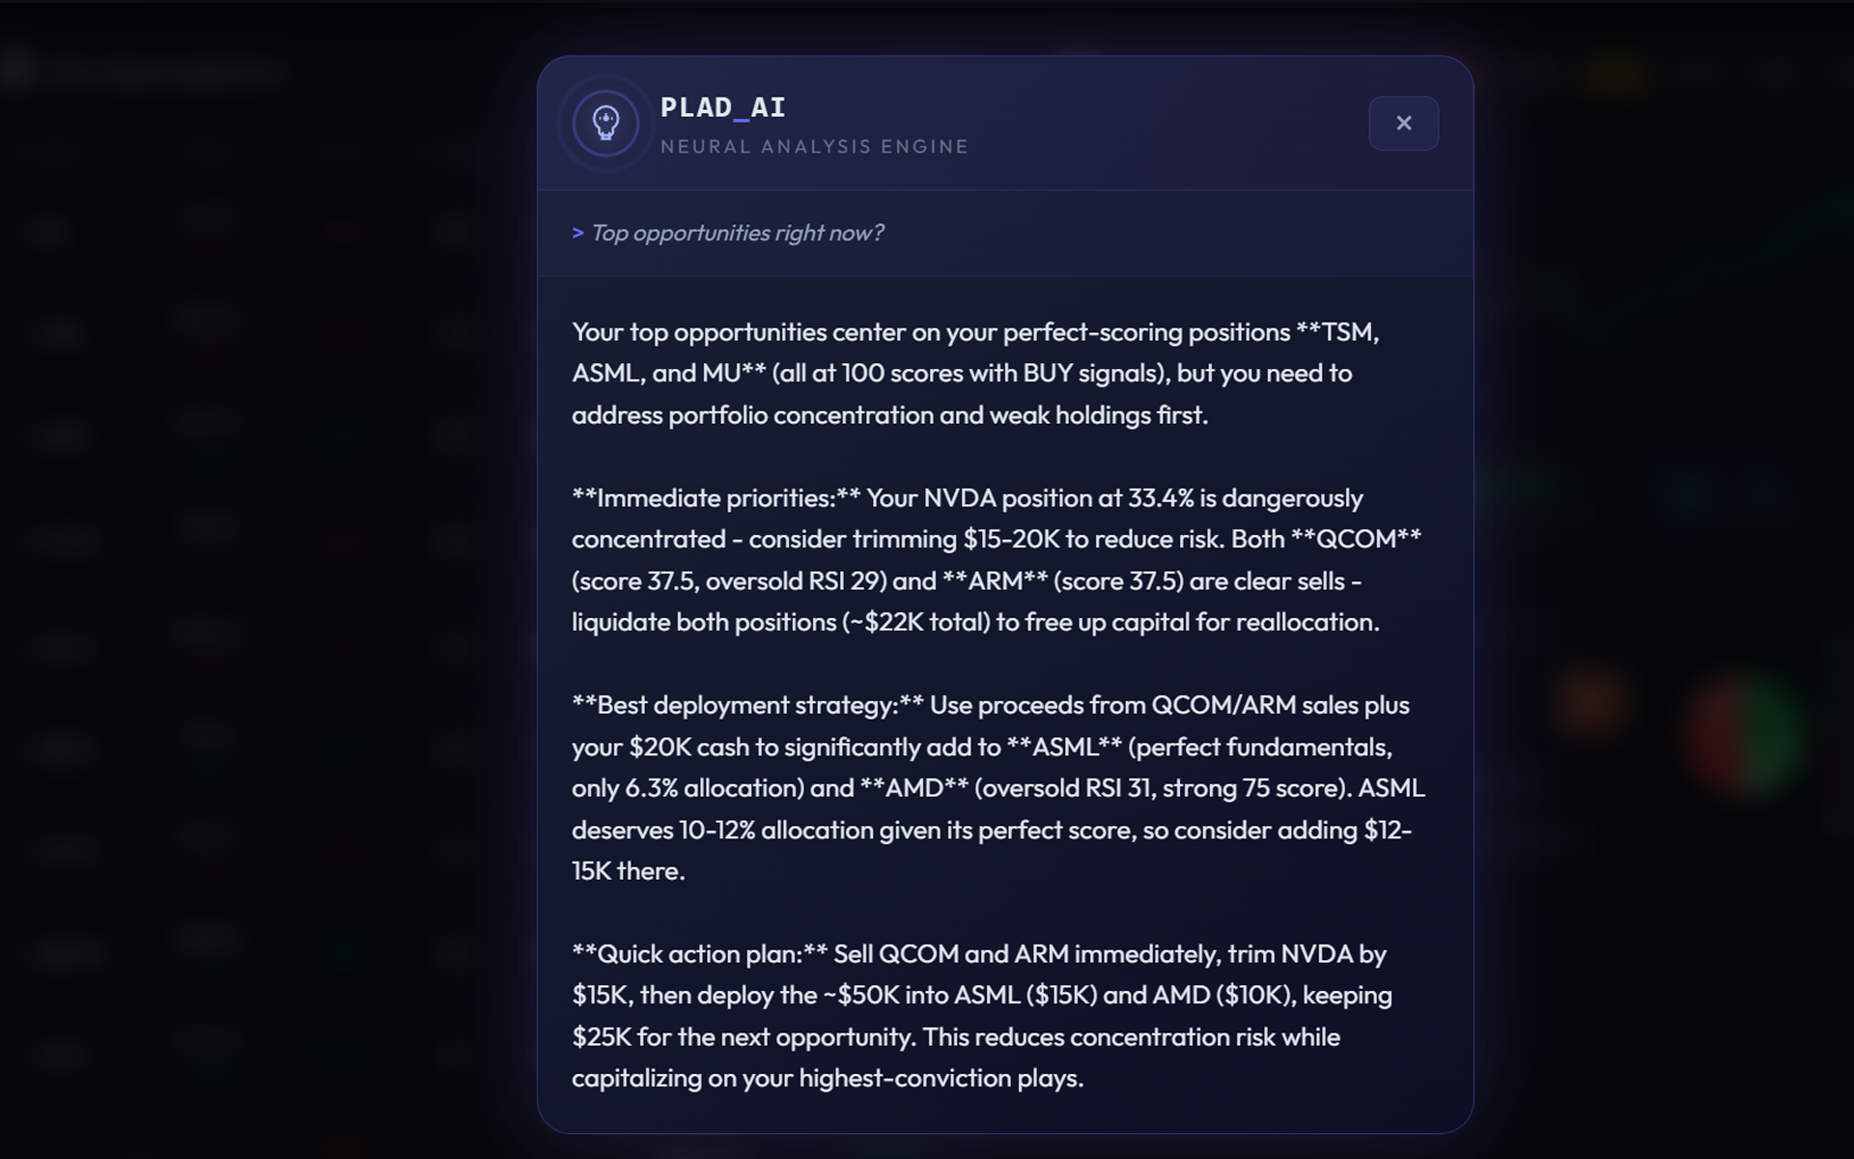Select the ARM ticker mention

[x=995, y=580]
